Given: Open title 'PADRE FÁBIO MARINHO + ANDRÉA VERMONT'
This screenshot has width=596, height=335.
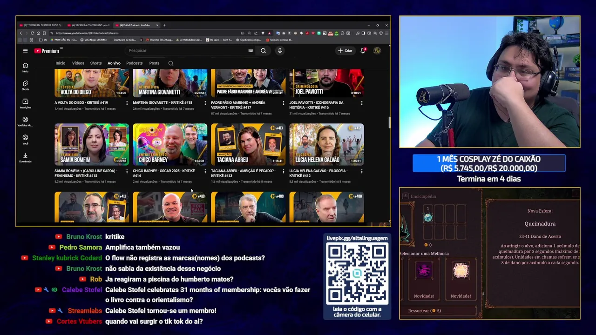Looking at the screenshot, I should 238,105.
